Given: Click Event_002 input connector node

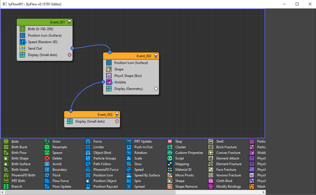Looking at the screenshot, I should pos(110,52).
